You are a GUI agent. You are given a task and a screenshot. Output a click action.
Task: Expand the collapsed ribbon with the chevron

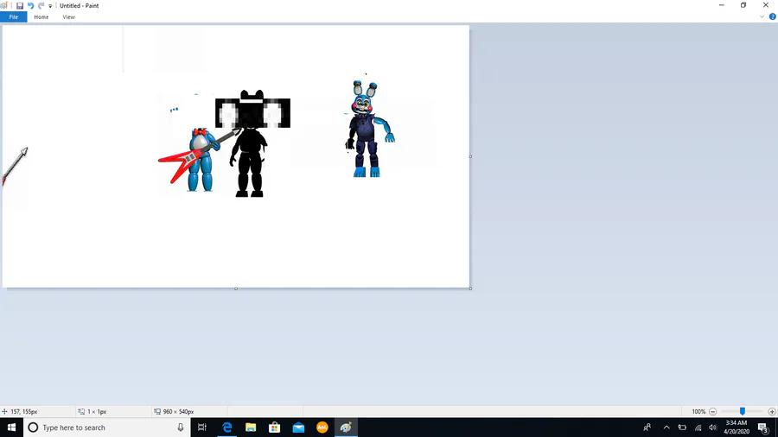pyautogui.click(x=762, y=17)
